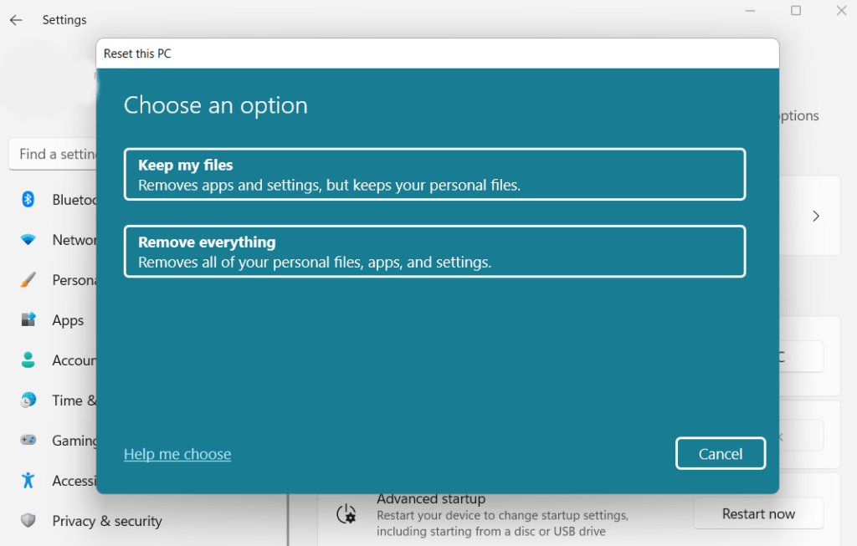Choose the Remove everything option
The image size is (857, 546).
pyautogui.click(x=434, y=251)
